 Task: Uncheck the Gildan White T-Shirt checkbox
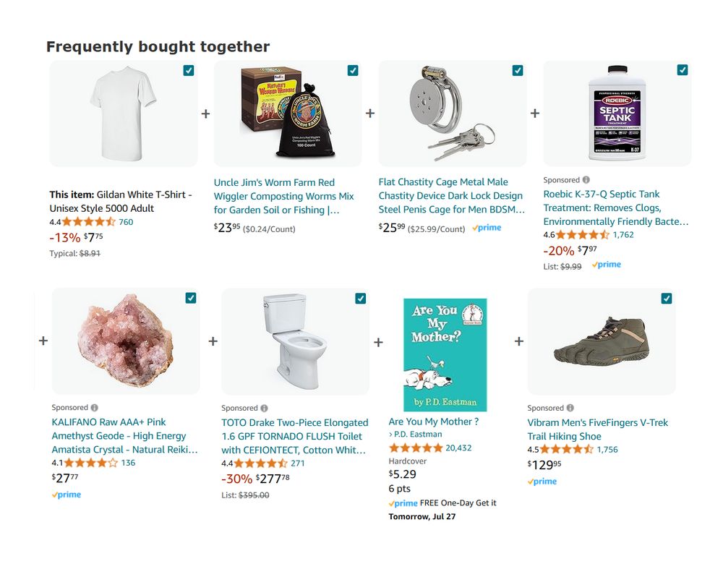coord(189,70)
